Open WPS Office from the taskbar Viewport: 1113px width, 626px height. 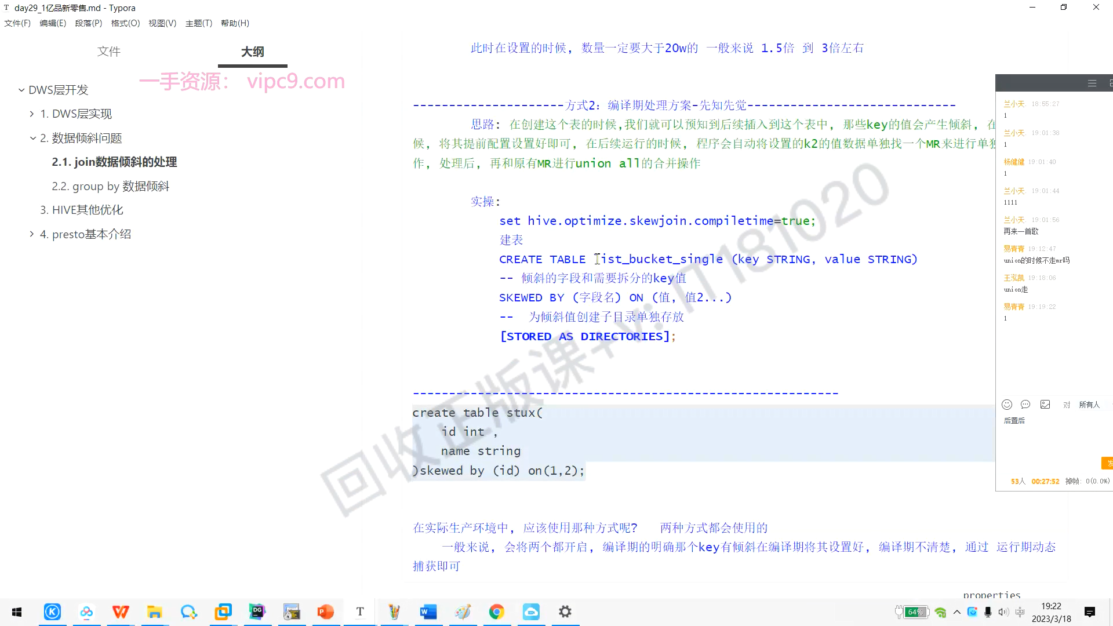point(121,612)
